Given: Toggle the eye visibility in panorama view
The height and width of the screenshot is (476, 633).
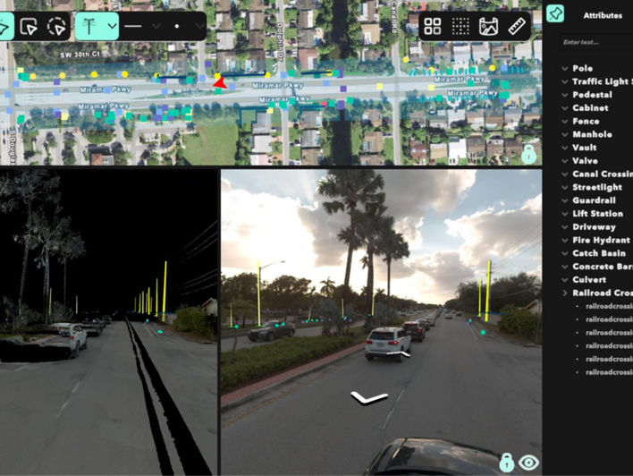Looking at the screenshot, I should tap(528, 462).
